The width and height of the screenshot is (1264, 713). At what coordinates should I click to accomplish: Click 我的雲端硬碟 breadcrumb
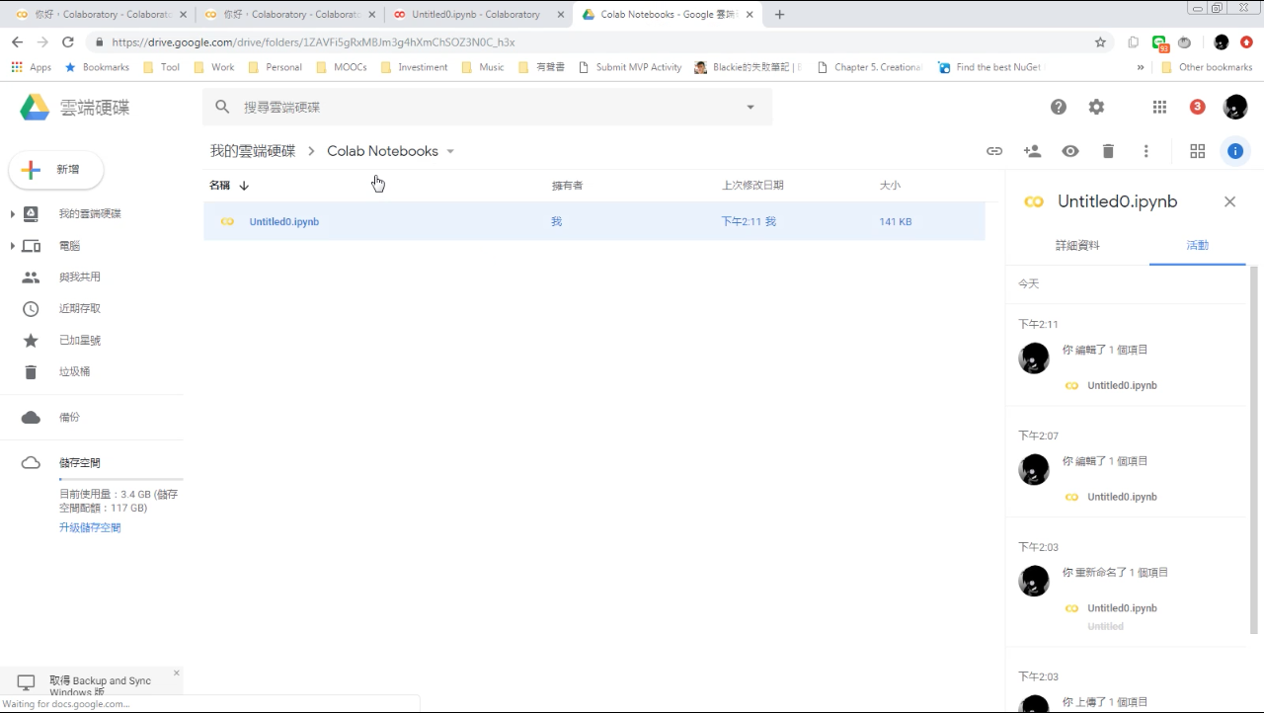[253, 151]
